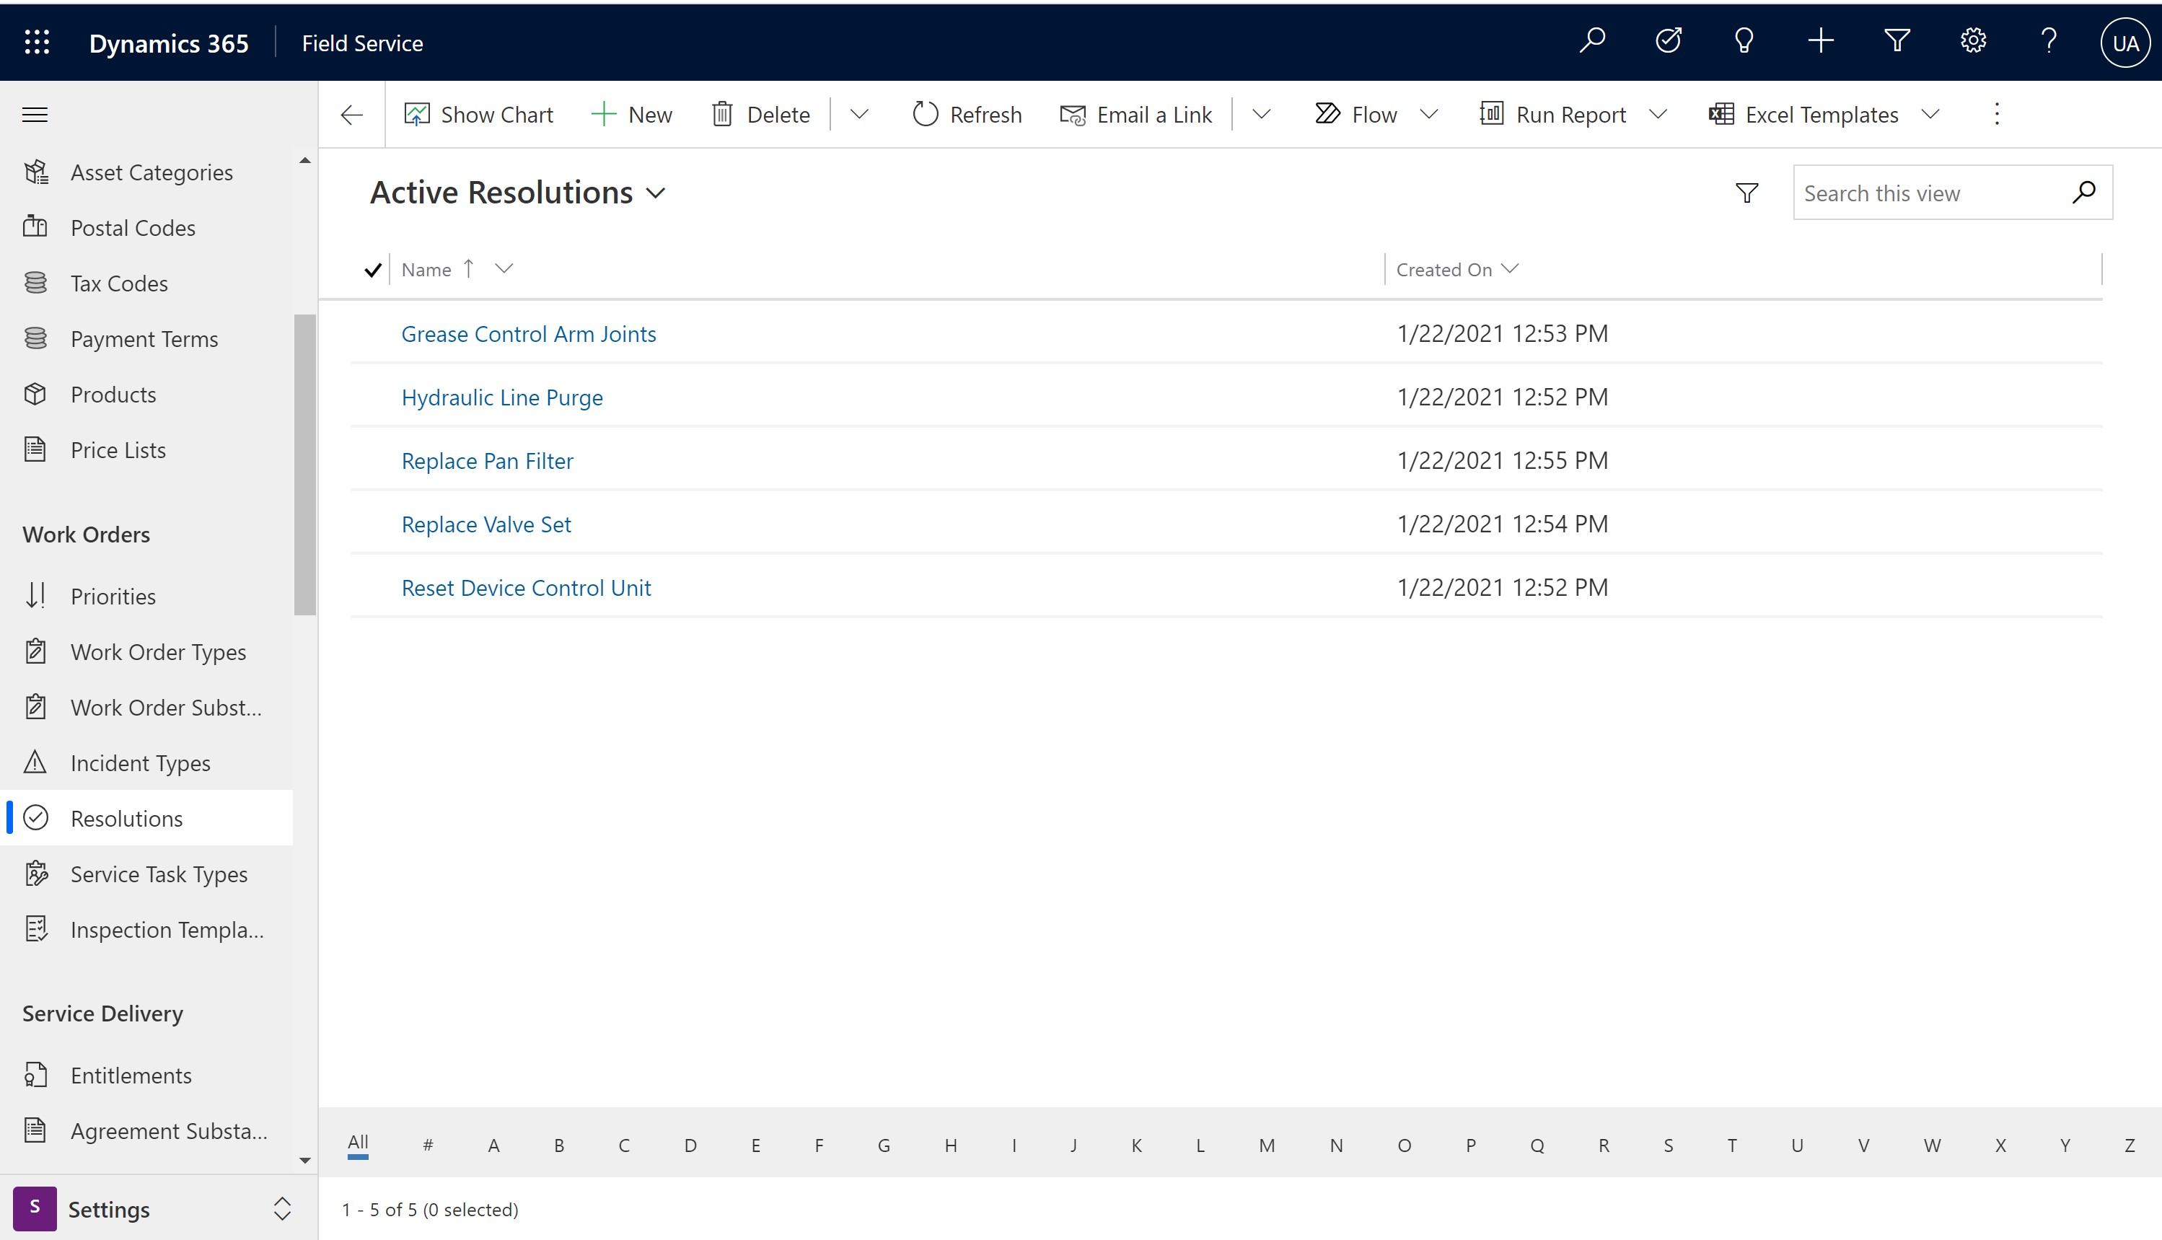This screenshot has width=2162, height=1240.
Task: Open the Incident Types sidebar item
Action: (139, 762)
